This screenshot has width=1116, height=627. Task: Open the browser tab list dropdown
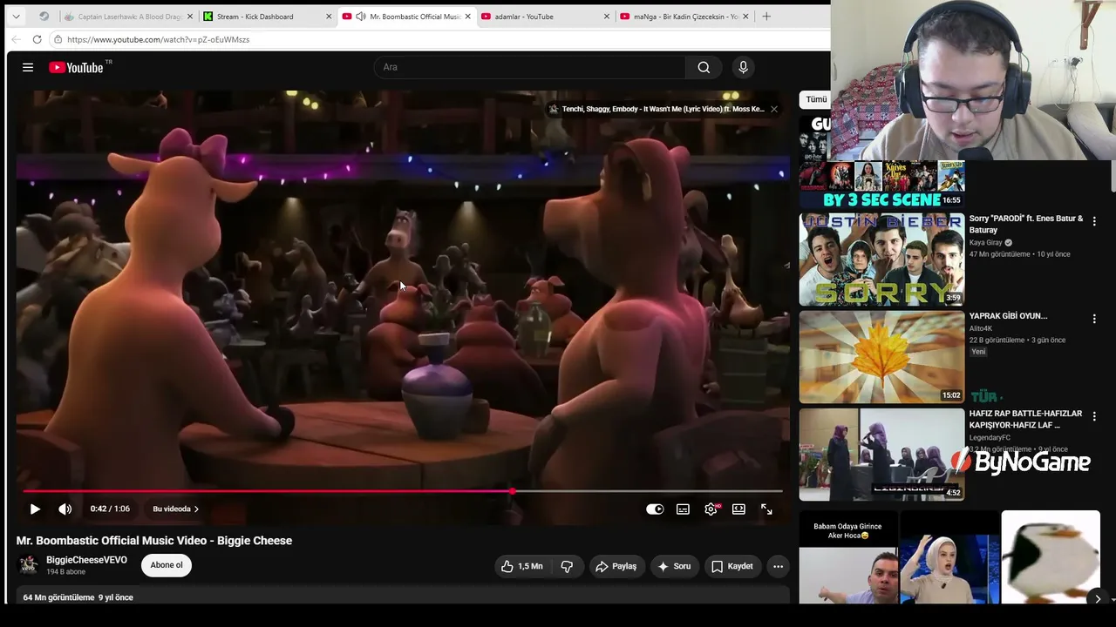16,17
